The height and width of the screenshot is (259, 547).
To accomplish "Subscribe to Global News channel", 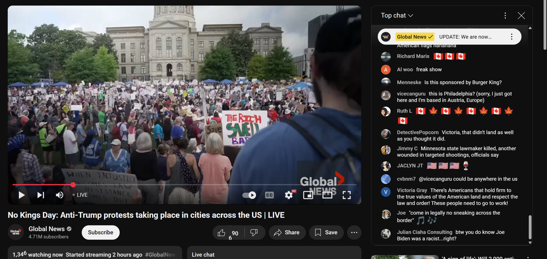I will [x=101, y=232].
